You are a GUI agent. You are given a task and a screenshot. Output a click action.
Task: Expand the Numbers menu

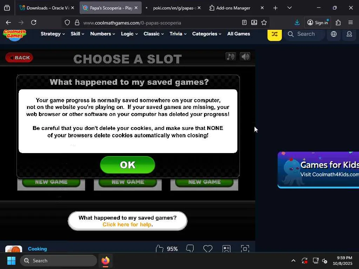click(102, 34)
